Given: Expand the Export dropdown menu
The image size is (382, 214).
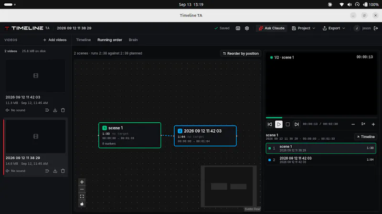Looking at the screenshot, I should [333, 28].
